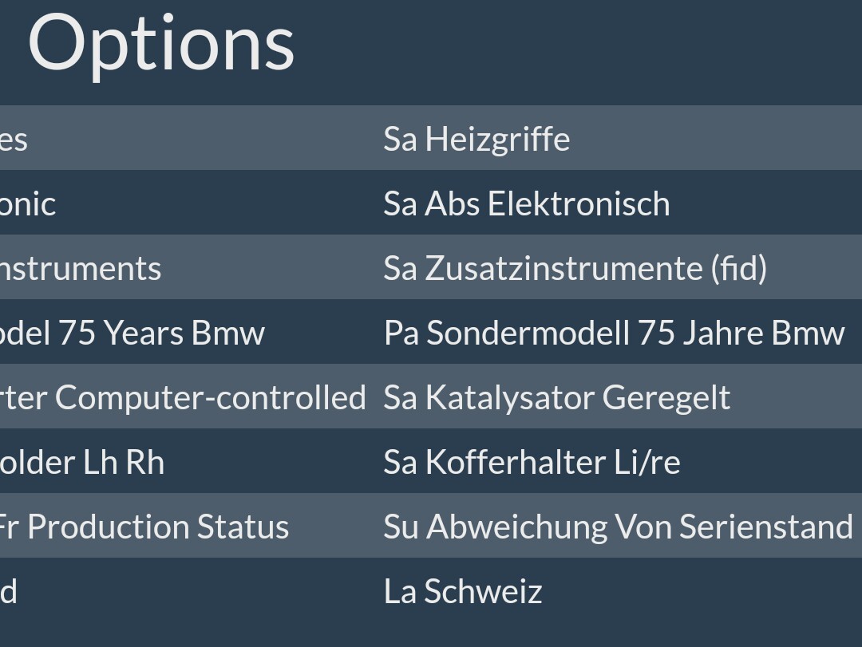
Task: Click the 'Production Status' English cell
Action: [x=144, y=527]
